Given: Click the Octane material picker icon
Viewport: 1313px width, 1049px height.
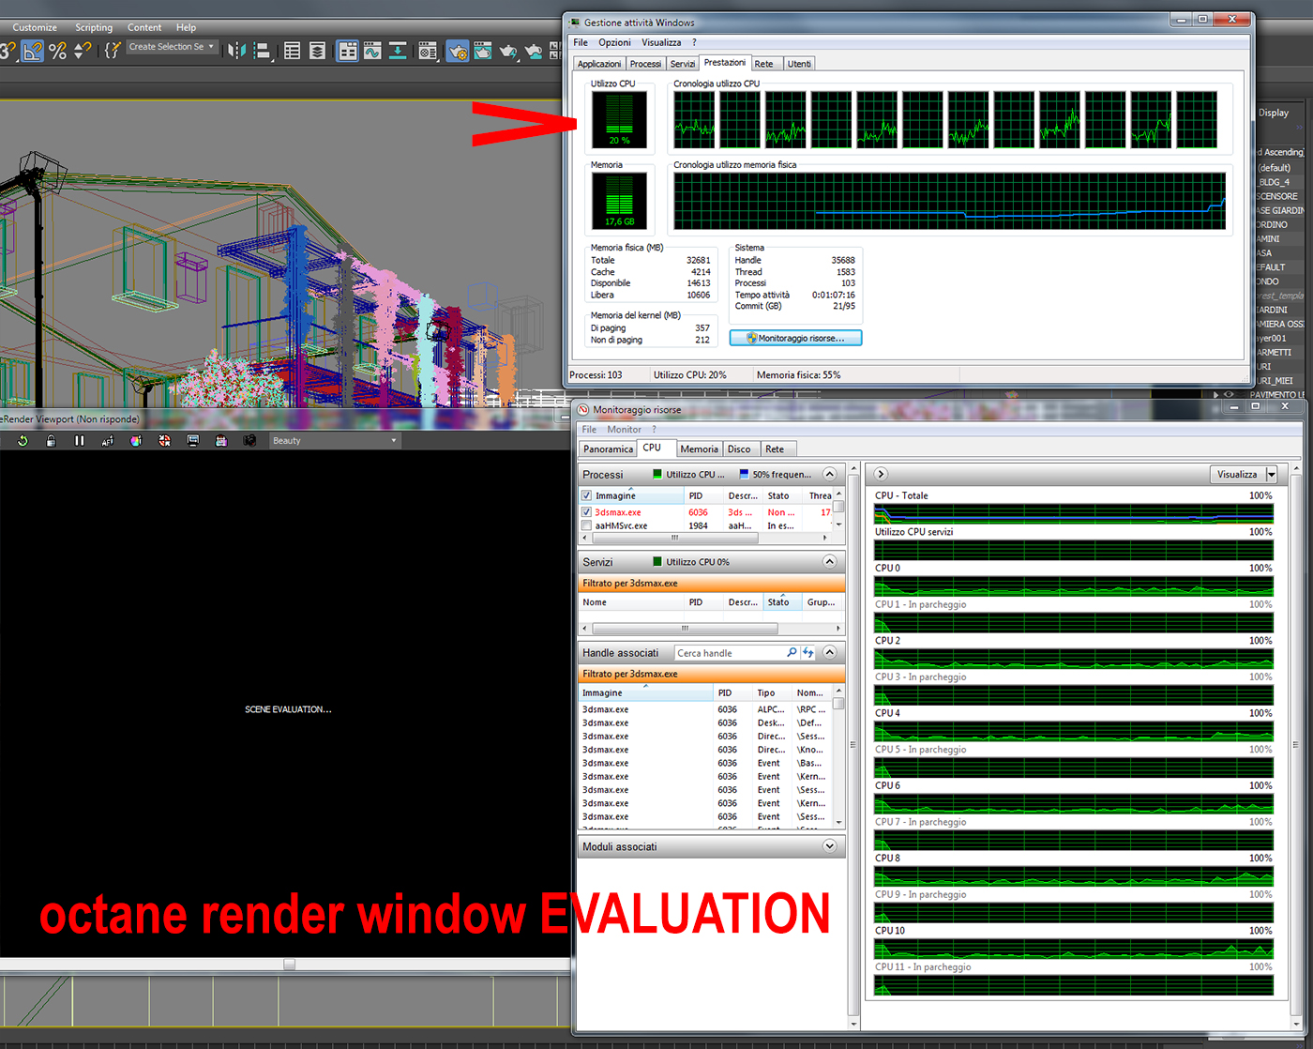Looking at the screenshot, I should coord(136,441).
